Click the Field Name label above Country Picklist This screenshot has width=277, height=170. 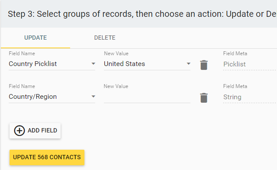click(x=22, y=54)
